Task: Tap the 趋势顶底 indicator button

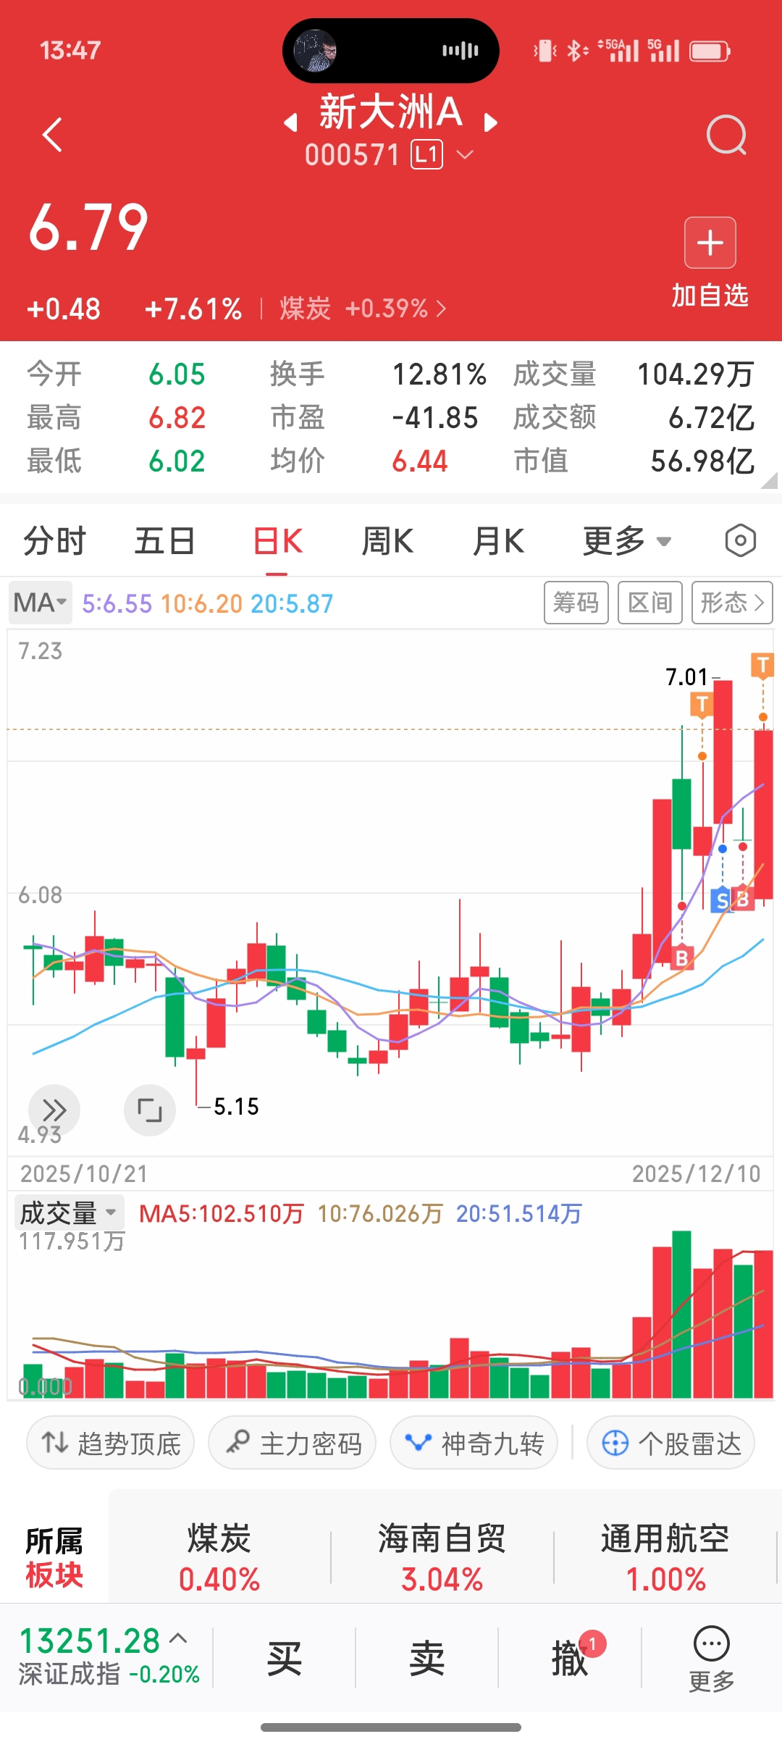Action: coord(110,1444)
